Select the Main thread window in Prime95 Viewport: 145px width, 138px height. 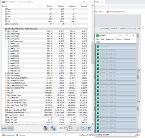point(116,46)
